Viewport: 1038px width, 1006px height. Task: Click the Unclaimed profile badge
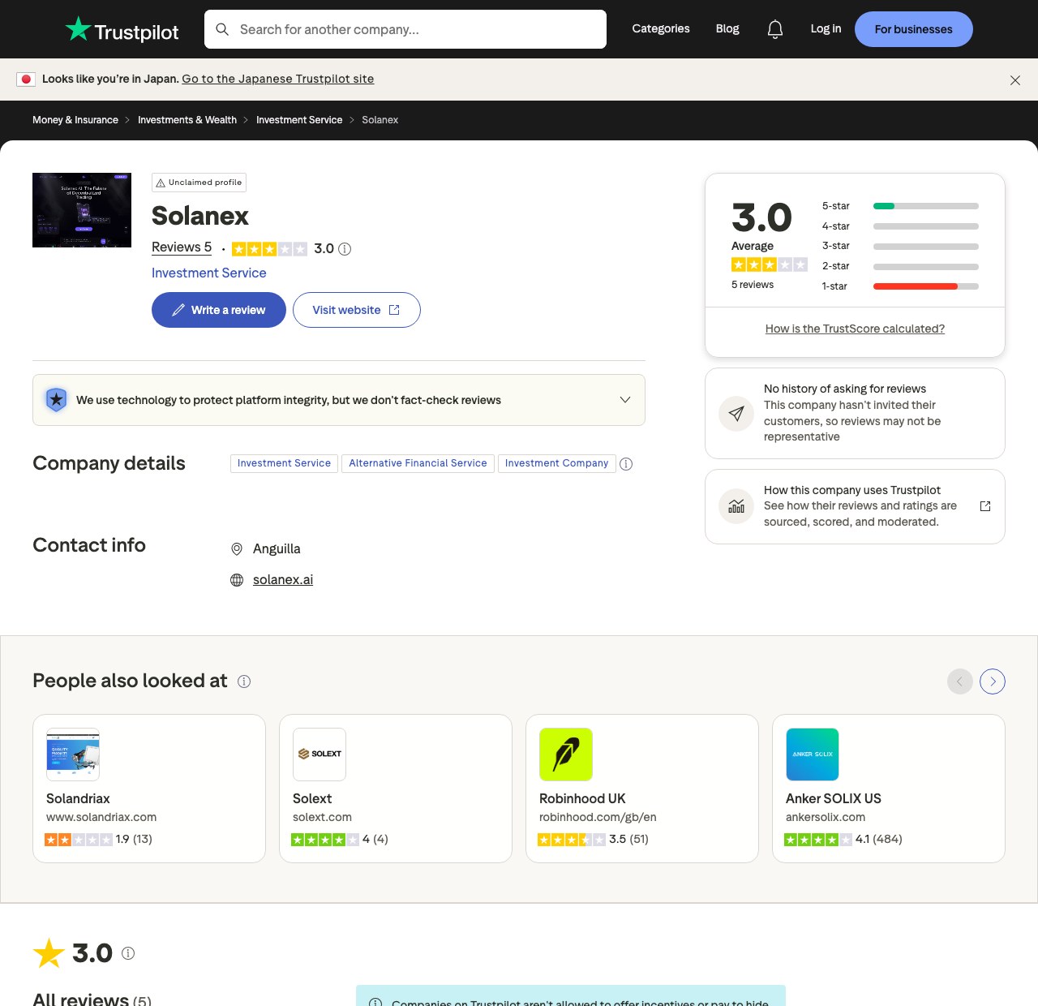click(x=199, y=183)
